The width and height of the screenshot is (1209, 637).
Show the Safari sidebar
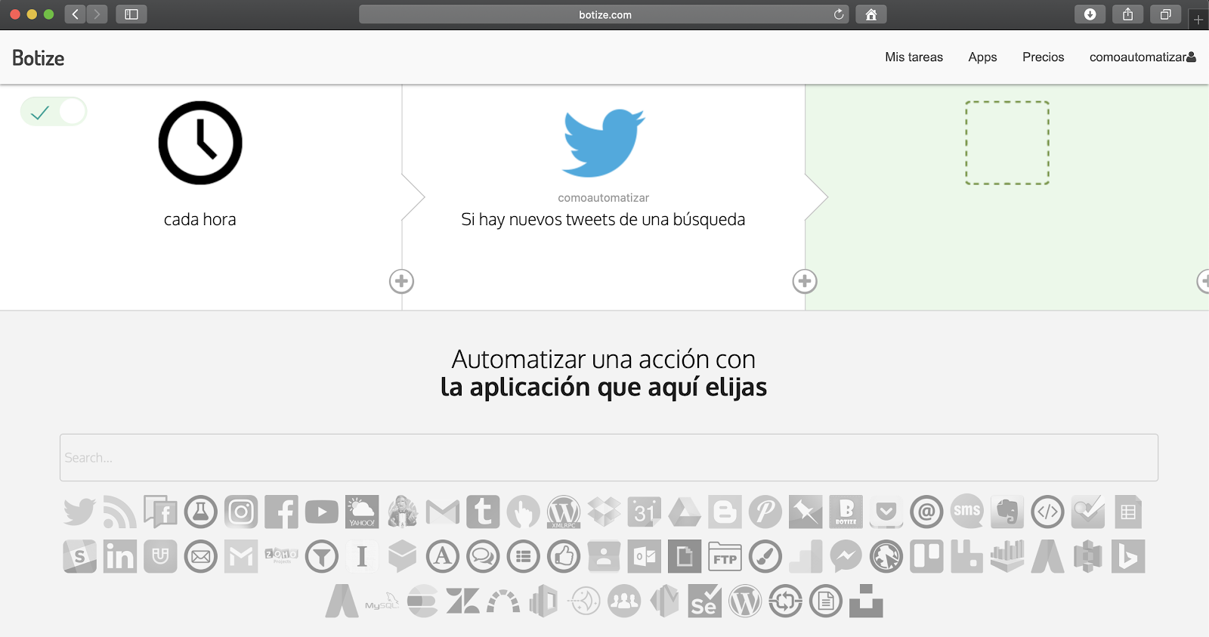[131, 14]
